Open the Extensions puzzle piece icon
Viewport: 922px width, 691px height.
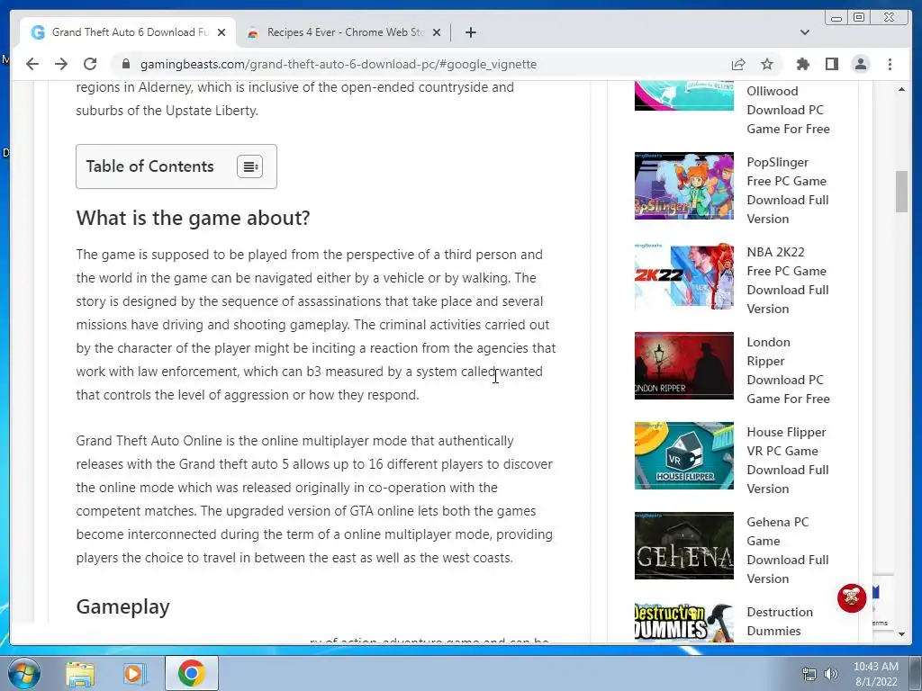click(802, 64)
